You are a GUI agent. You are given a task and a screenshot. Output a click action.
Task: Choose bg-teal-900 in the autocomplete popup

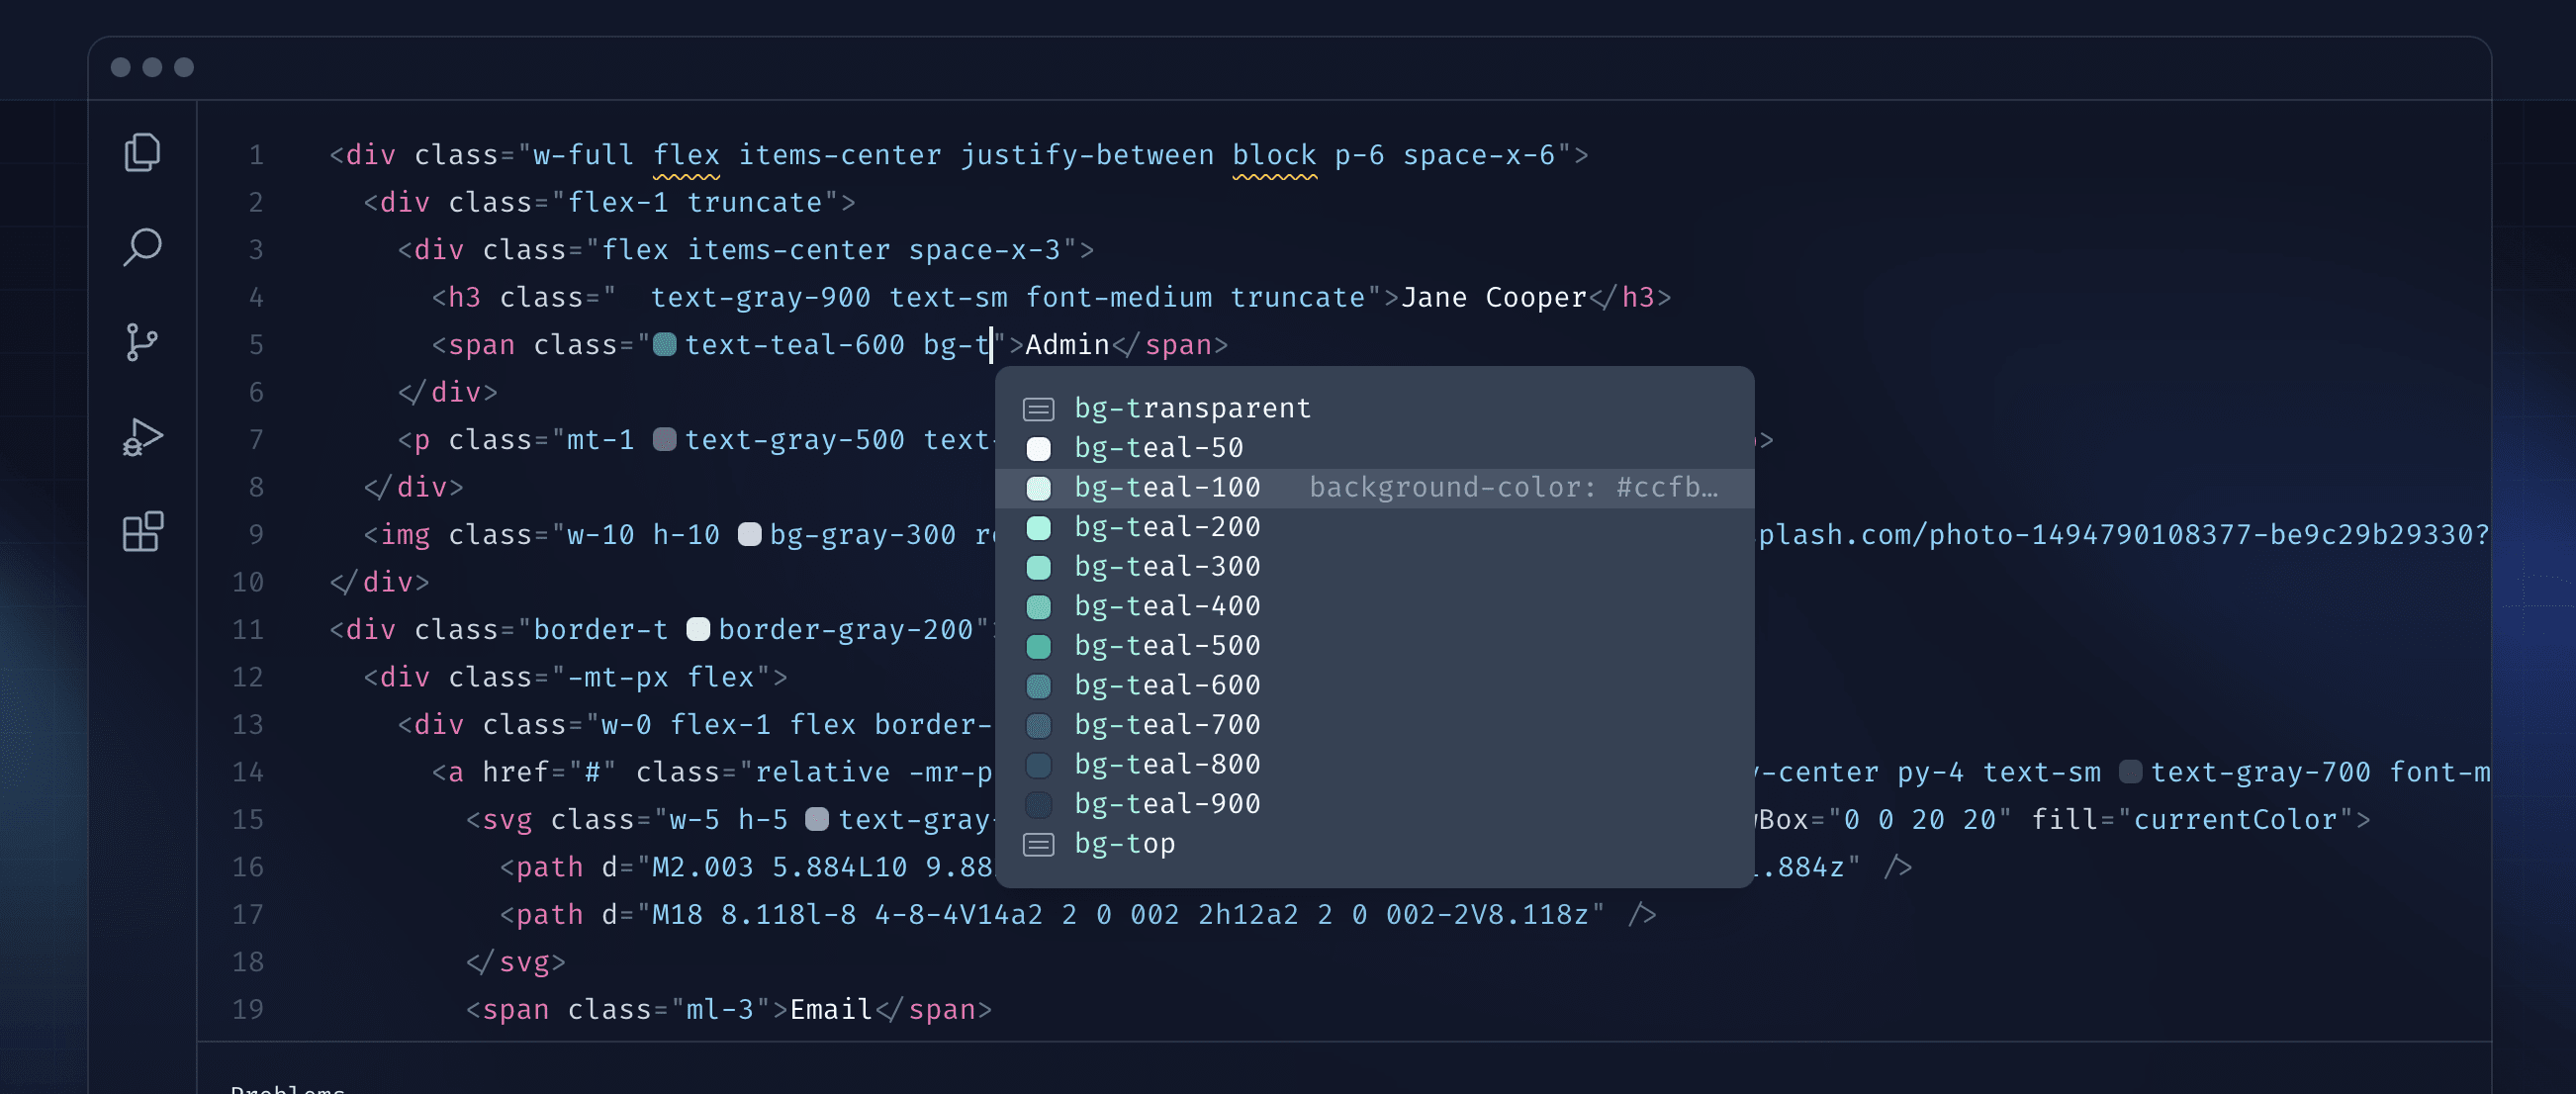coord(1375,804)
